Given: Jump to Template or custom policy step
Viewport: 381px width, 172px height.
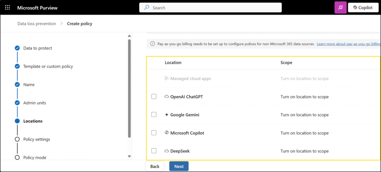Looking at the screenshot, I should 48,66.
